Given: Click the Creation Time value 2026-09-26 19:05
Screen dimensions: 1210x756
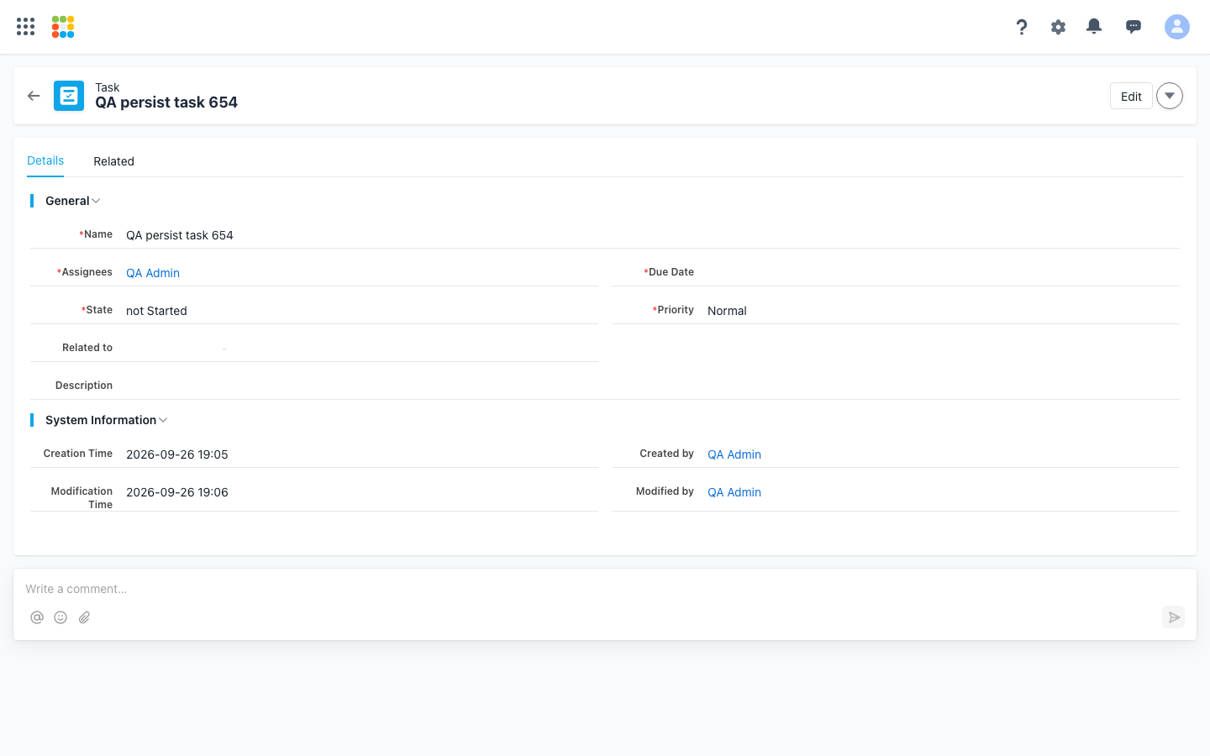Looking at the screenshot, I should 177,454.
